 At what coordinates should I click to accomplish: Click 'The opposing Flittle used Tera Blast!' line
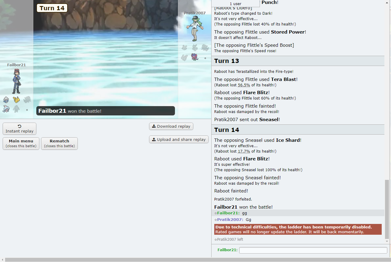(256, 79)
